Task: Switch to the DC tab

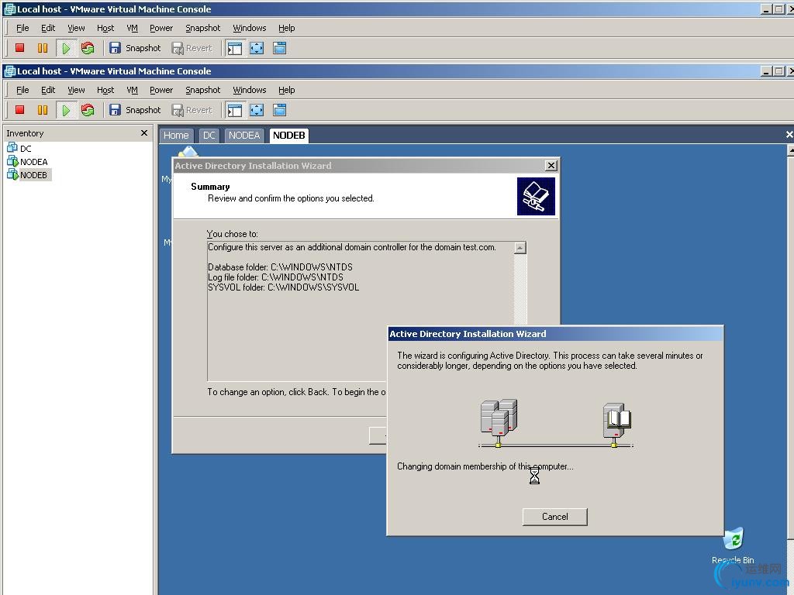Action: (x=209, y=136)
